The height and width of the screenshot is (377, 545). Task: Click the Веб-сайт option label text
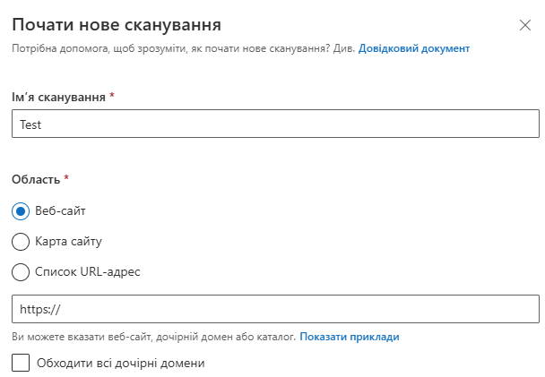(x=61, y=211)
